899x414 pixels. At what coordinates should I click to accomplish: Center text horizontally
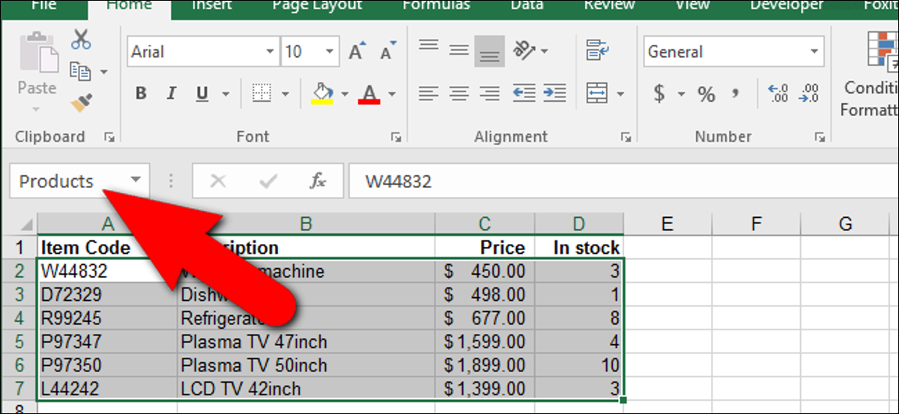click(458, 94)
